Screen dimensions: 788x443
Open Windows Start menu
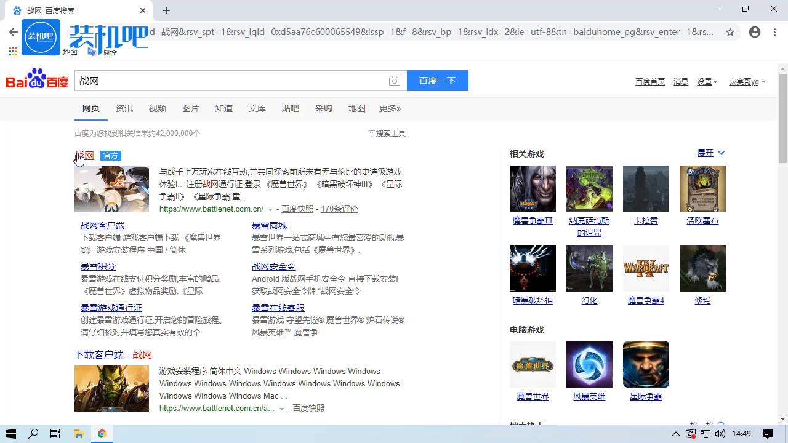[11, 434]
